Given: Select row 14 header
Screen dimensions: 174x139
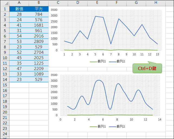Looking at the screenshot, I should pyautogui.click(x=5, y=80).
